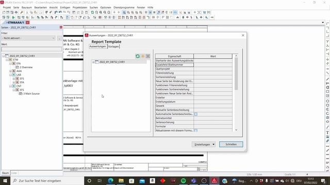Open the Dienstprogramme menu
This screenshot has height=185, width=330.
124,7
